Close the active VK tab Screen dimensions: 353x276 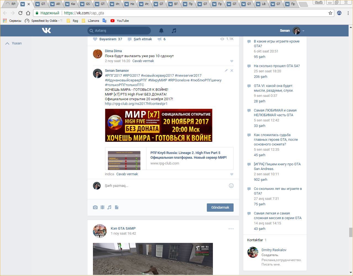[x=28, y=4]
